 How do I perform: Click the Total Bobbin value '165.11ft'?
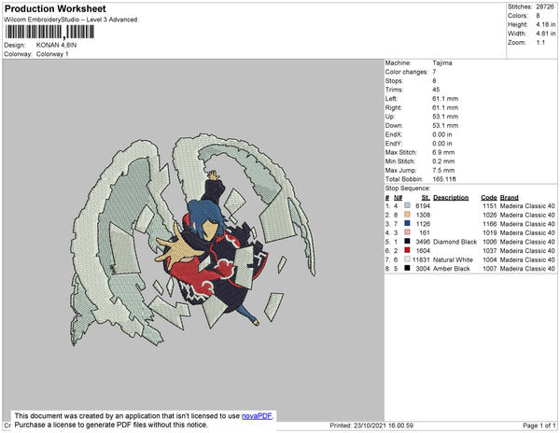pyautogui.click(x=444, y=179)
